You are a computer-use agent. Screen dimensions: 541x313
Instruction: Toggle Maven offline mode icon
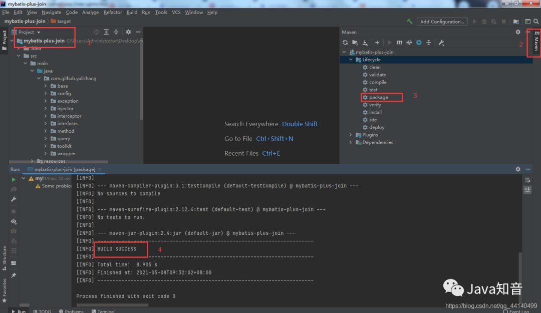409,43
